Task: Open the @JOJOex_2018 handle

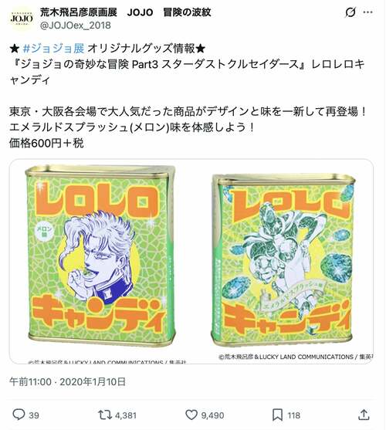Action: [x=76, y=25]
